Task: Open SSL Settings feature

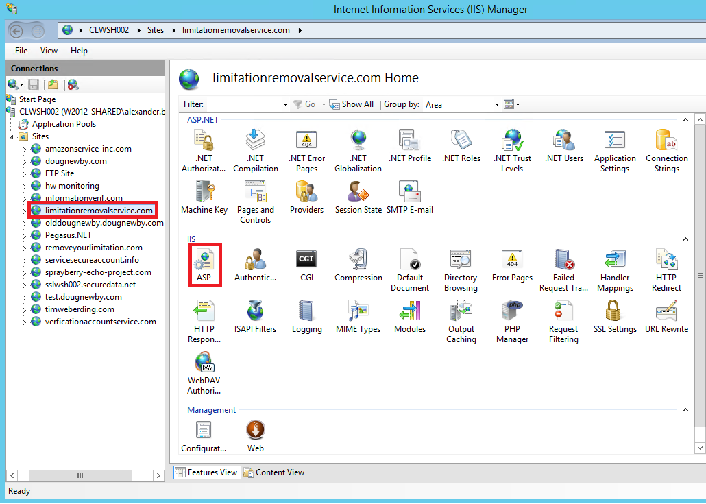Action: (615, 317)
